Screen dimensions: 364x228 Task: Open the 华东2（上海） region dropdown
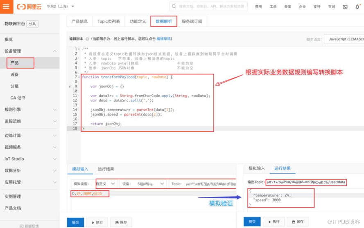[x=60, y=6]
